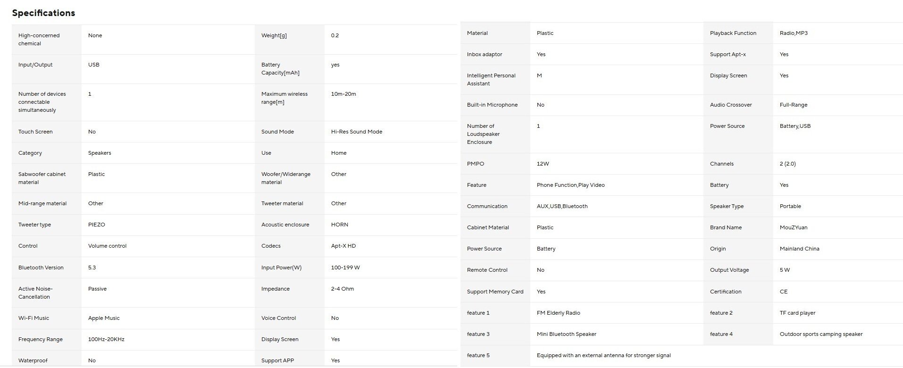903x368 pixels.
Task: Click the Specifications heading
Action: (43, 13)
